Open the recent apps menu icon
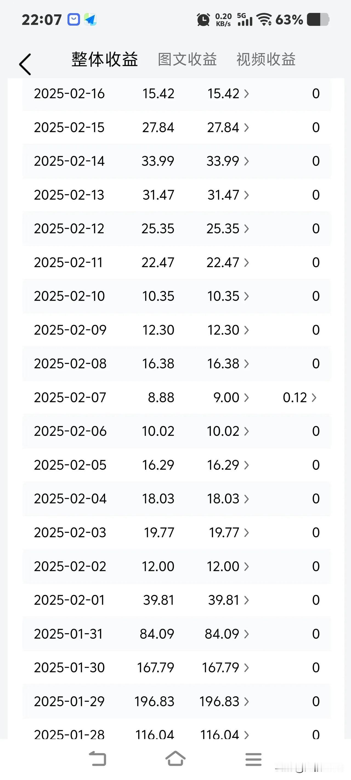This screenshot has width=351, height=780. [x=253, y=759]
